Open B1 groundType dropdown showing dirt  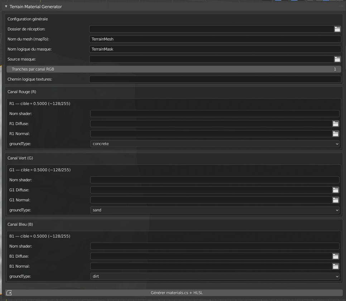click(215, 276)
